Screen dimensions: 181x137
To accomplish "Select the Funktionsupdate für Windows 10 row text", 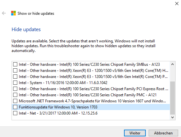I will (58, 107).
